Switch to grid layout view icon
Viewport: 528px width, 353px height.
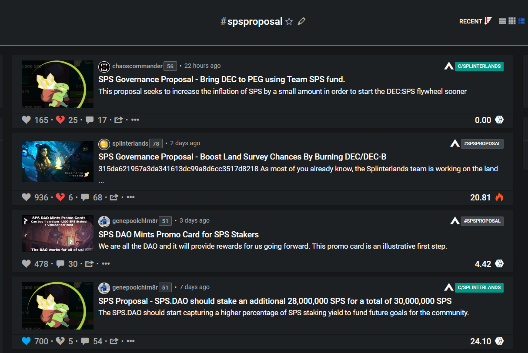512,21
